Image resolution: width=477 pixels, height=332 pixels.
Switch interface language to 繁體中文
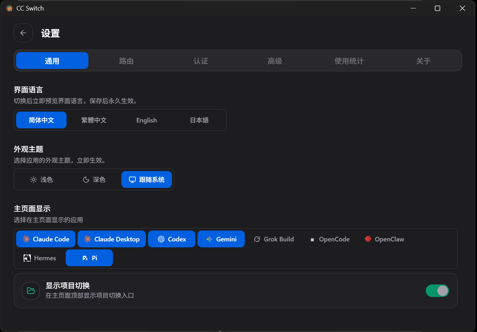(x=94, y=120)
